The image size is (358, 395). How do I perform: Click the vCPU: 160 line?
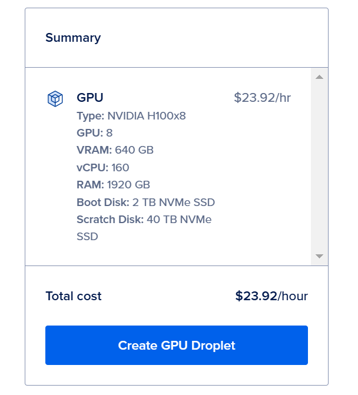point(102,168)
